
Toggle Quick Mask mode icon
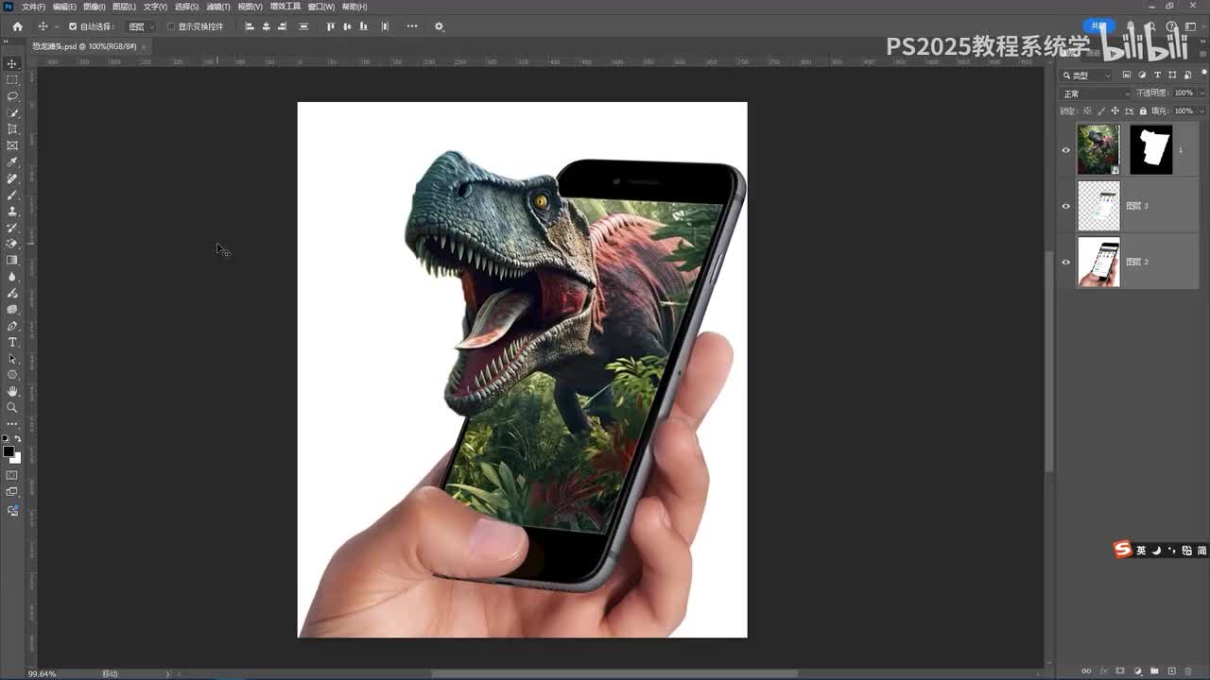pos(12,475)
